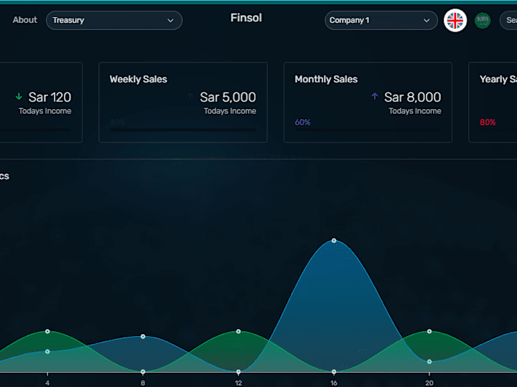Open the About menu item
This screenshot has width=517, height=387.
pos(24,20)
